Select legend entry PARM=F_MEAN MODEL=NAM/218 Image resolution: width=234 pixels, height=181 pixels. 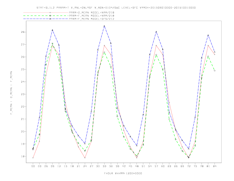pos(92,16)
